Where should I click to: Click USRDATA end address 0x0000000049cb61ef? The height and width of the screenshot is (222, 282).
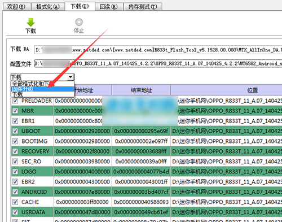[x=141, y=212]
